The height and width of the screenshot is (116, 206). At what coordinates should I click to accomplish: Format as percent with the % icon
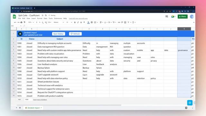pos(40,22)
